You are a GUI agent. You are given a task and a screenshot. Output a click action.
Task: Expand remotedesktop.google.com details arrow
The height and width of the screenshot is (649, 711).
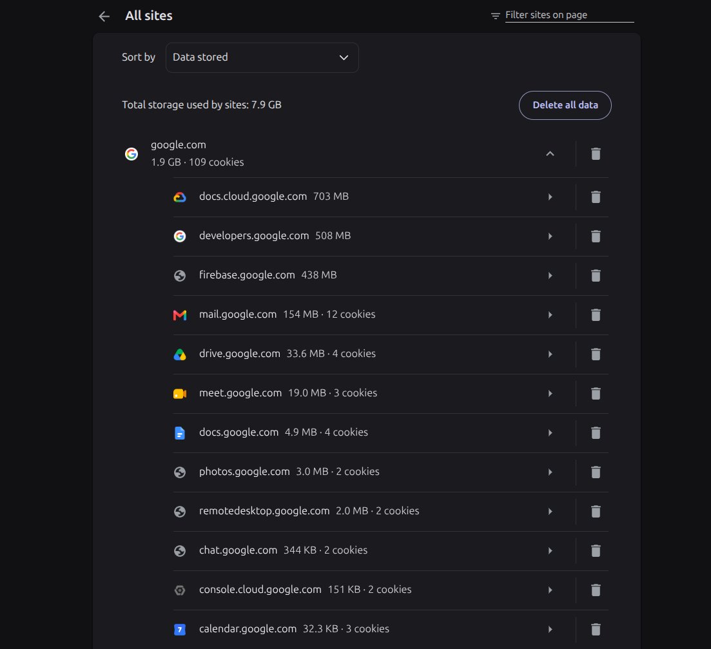click(x=550, y=511)
